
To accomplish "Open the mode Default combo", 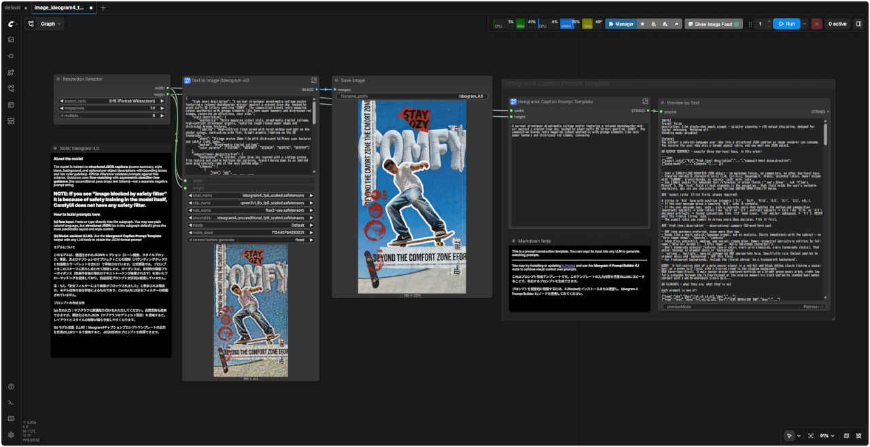I will 251,225.
